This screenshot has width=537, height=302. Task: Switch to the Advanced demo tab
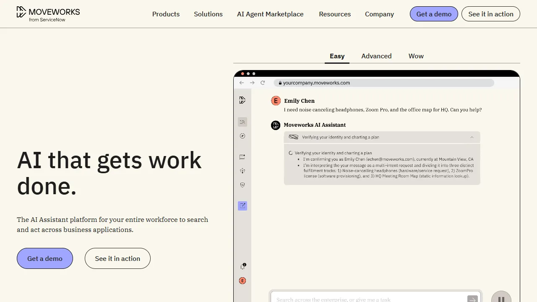376,56
